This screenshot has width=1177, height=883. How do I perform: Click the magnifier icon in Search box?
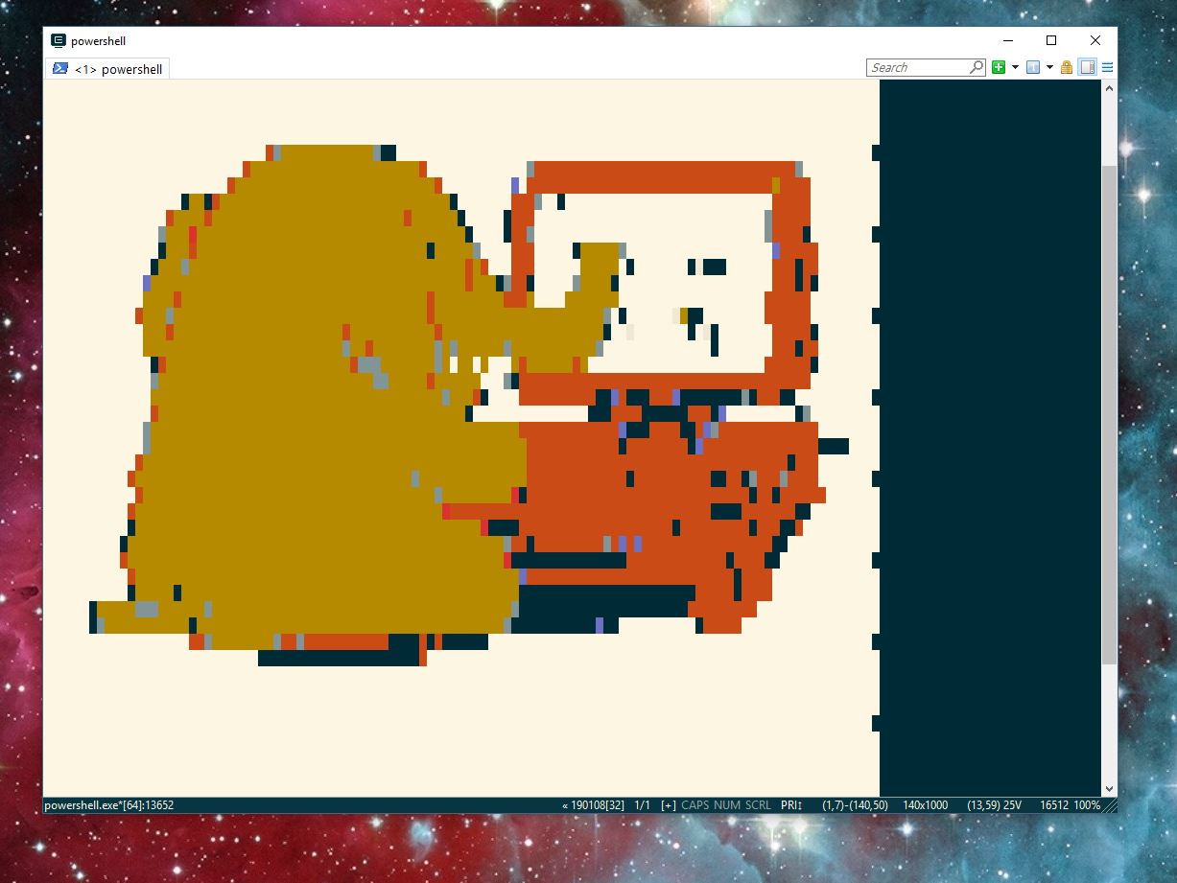(976, 67)
